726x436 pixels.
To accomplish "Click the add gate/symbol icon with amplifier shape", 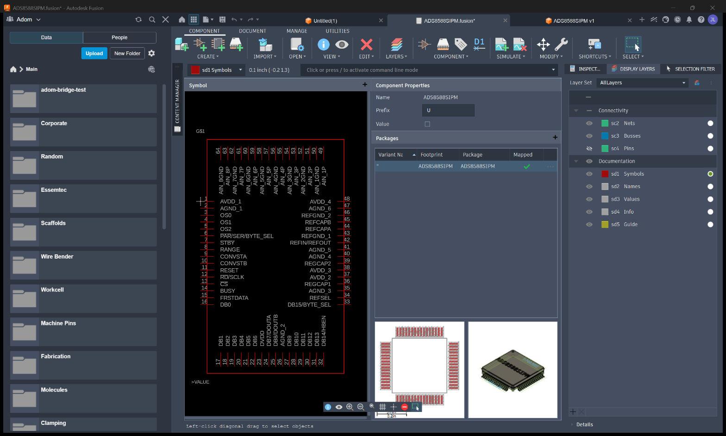I will point(200,44).
